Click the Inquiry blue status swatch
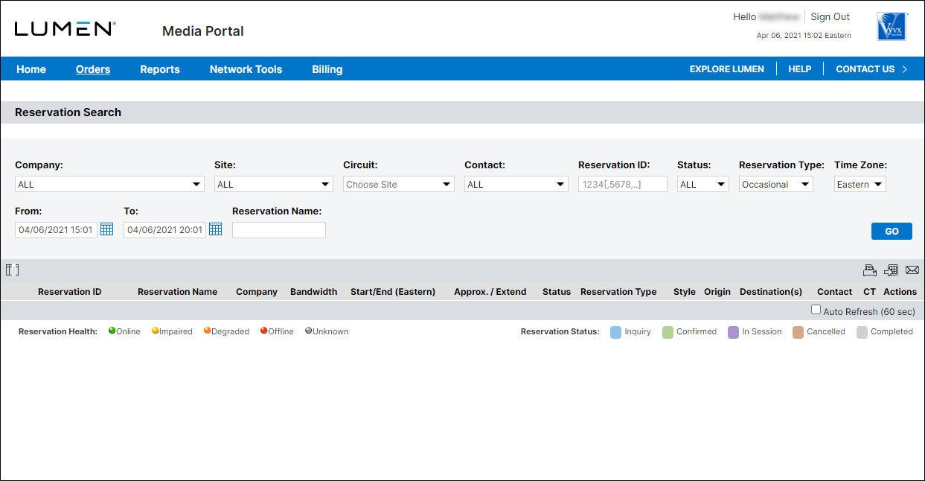 click(x=616, y=332)
